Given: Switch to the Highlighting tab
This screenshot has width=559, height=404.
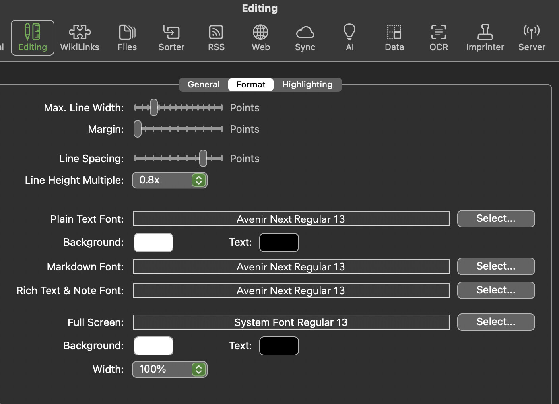Looking at the screenshot, I should click(307, 84).
